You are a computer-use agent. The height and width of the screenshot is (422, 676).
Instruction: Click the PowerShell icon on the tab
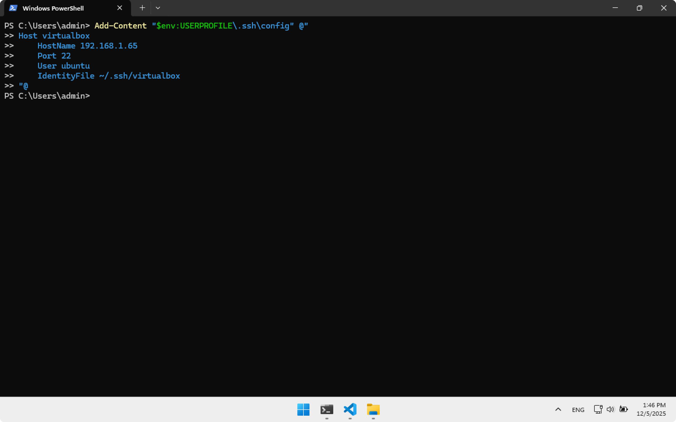(13, 8)
